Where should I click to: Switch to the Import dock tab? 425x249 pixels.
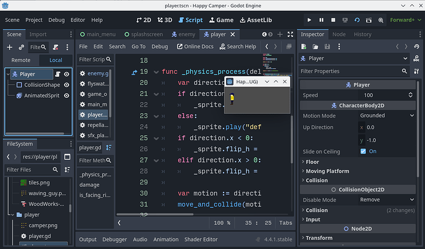[38, 34]
